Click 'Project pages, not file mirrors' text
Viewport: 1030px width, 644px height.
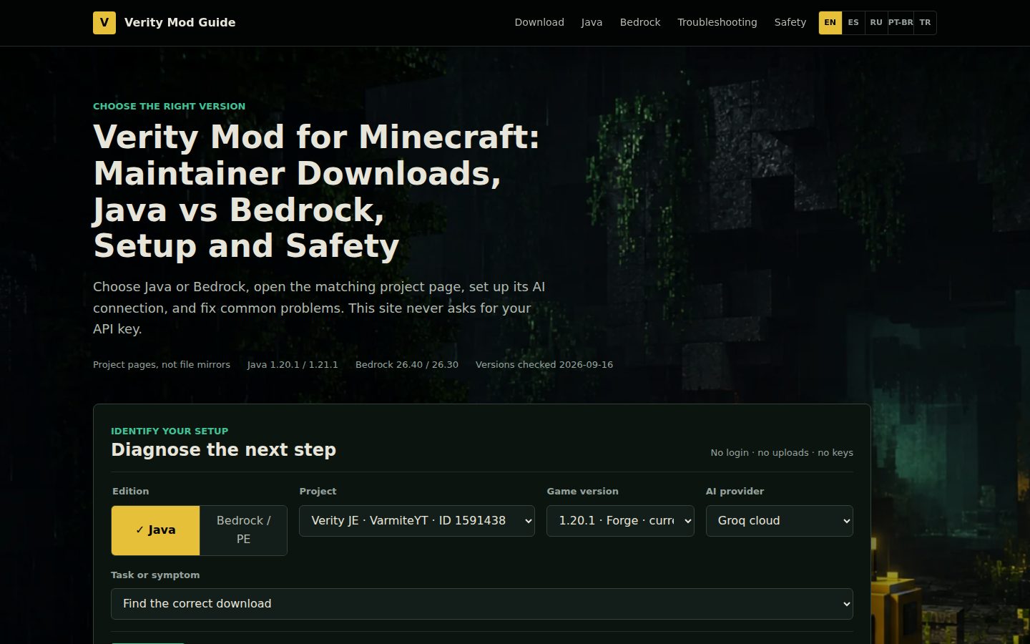click(x=162, y=365)
